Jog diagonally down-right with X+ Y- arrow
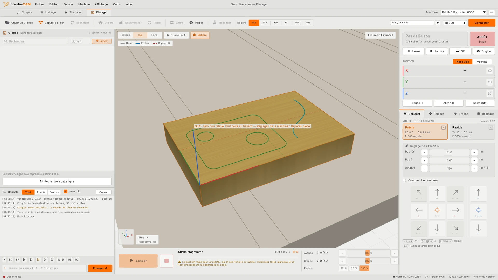Viewport: 498px width, 280px height. pyautogui.click(x=455, y=229)
